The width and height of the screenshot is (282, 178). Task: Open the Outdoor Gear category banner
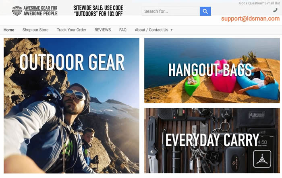point(71,106)
